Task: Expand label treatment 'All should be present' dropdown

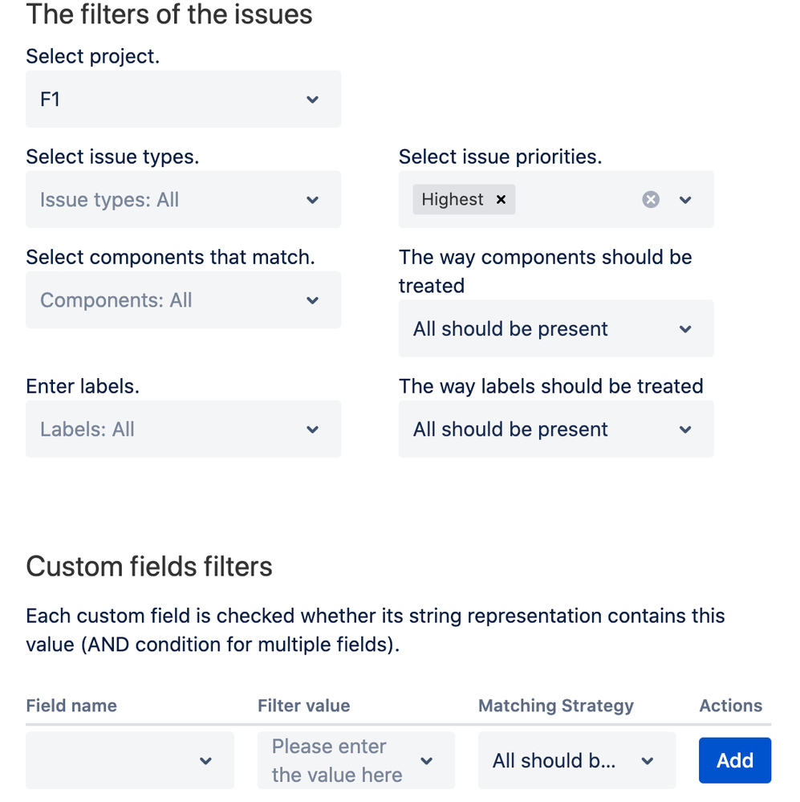Action: pyautogui.click(x=555, y=429)
